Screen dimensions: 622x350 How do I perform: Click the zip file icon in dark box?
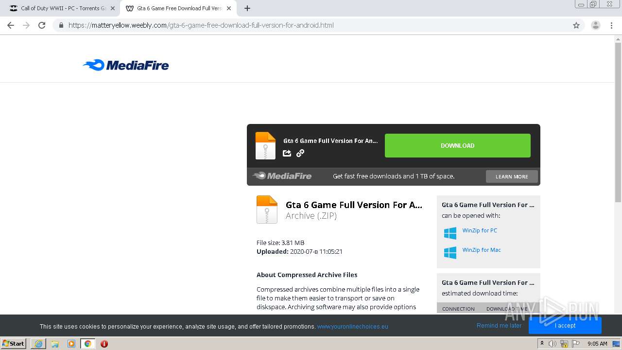pos(265,145)
